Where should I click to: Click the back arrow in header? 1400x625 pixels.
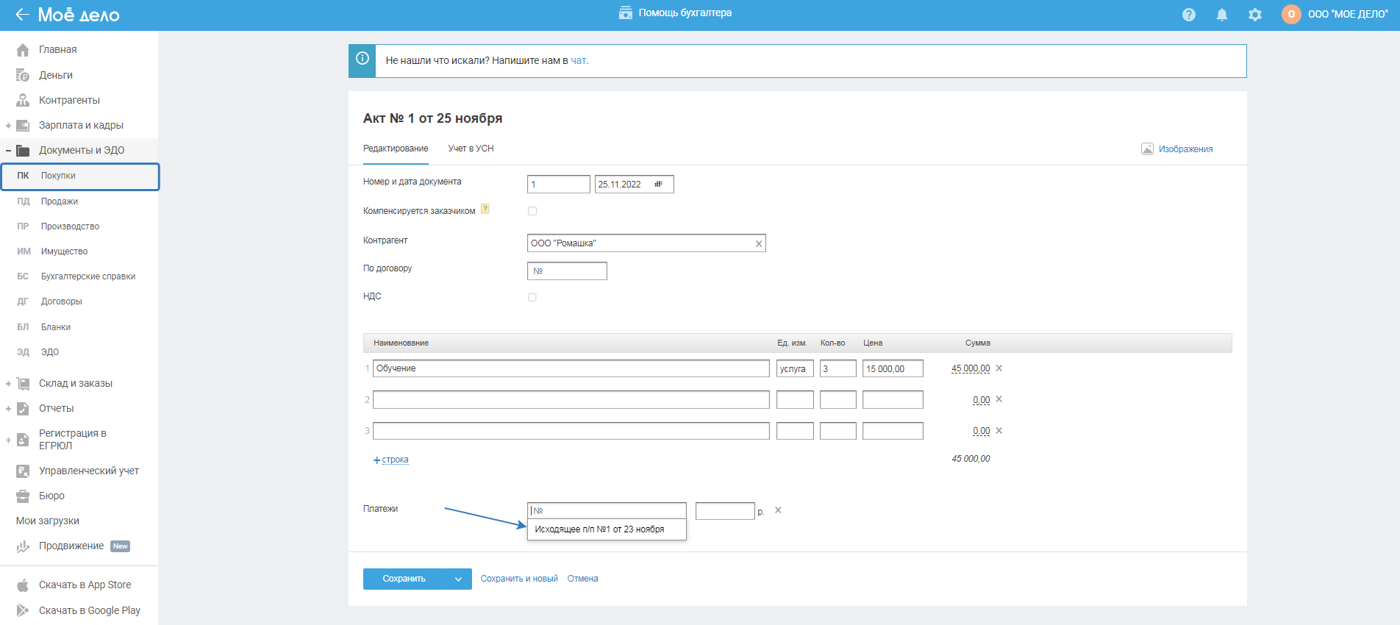click(x=22, y=14)
